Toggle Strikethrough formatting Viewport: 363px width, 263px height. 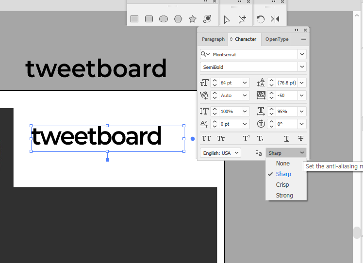(301, 138)
